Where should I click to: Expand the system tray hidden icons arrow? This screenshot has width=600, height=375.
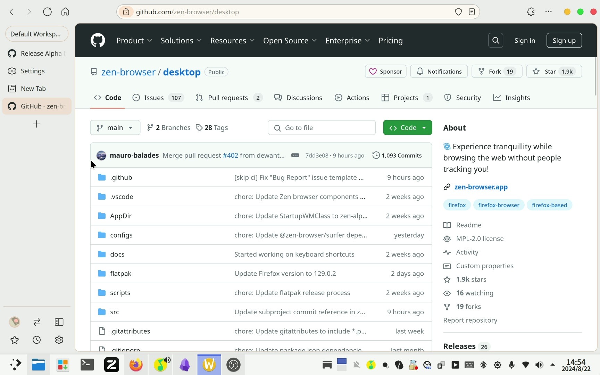pos(553,365)
